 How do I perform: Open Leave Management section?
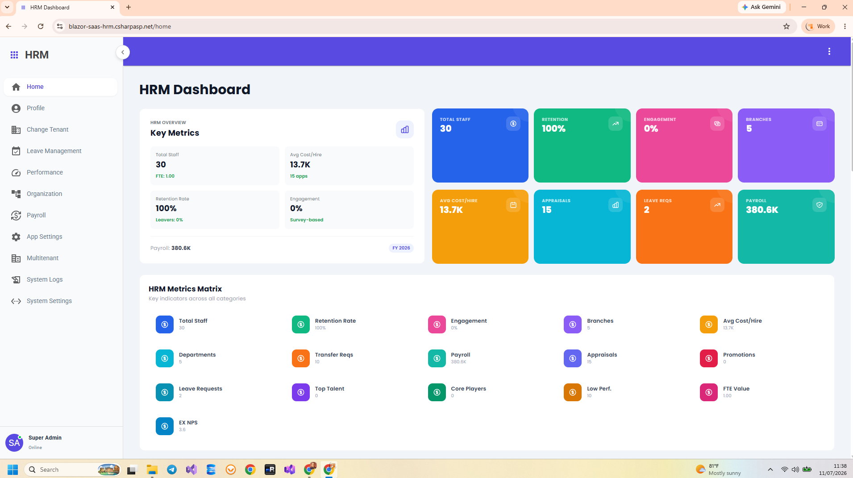tap(60, 151)
